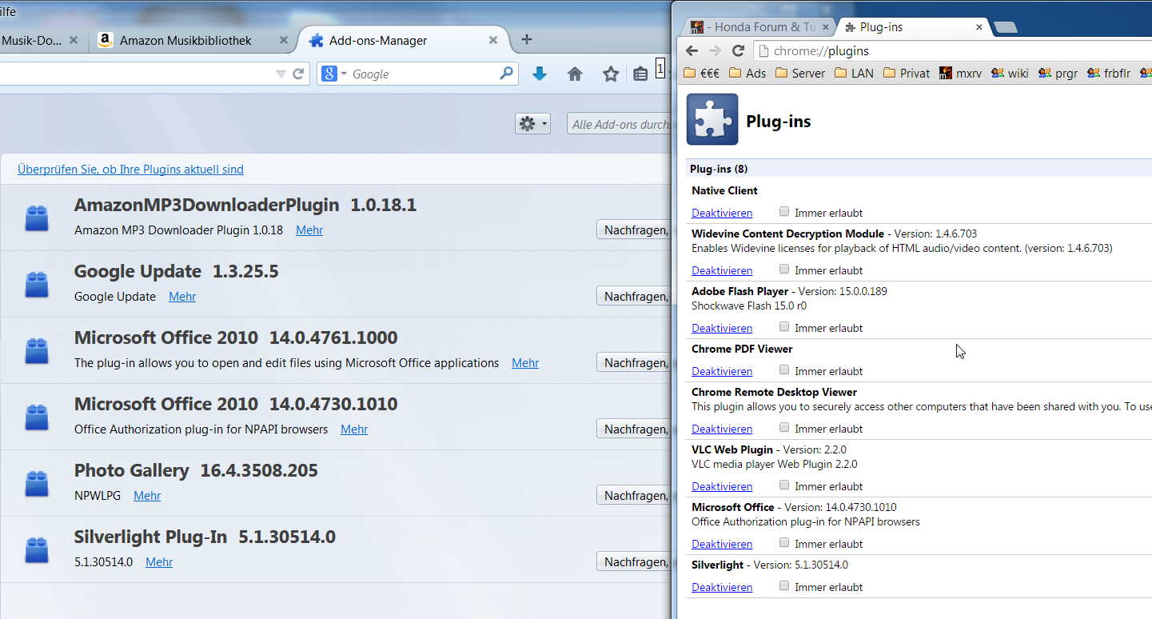The width and height of the screenshot is (1152, 619).
Task: Click Google Update plugin brick icon
Action: point(37,284)
